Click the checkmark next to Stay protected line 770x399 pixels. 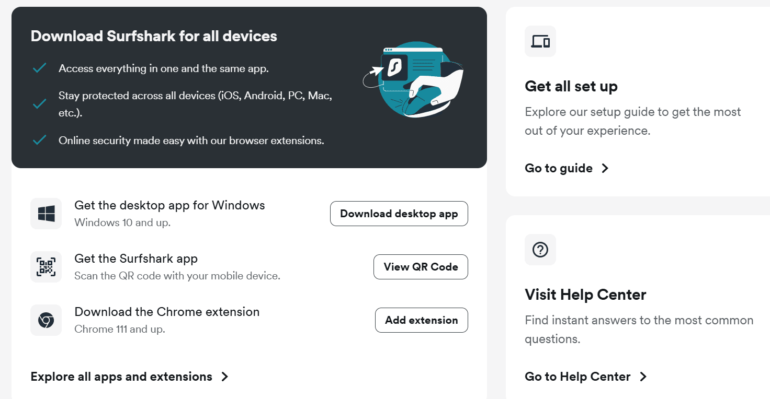point(39,103)
